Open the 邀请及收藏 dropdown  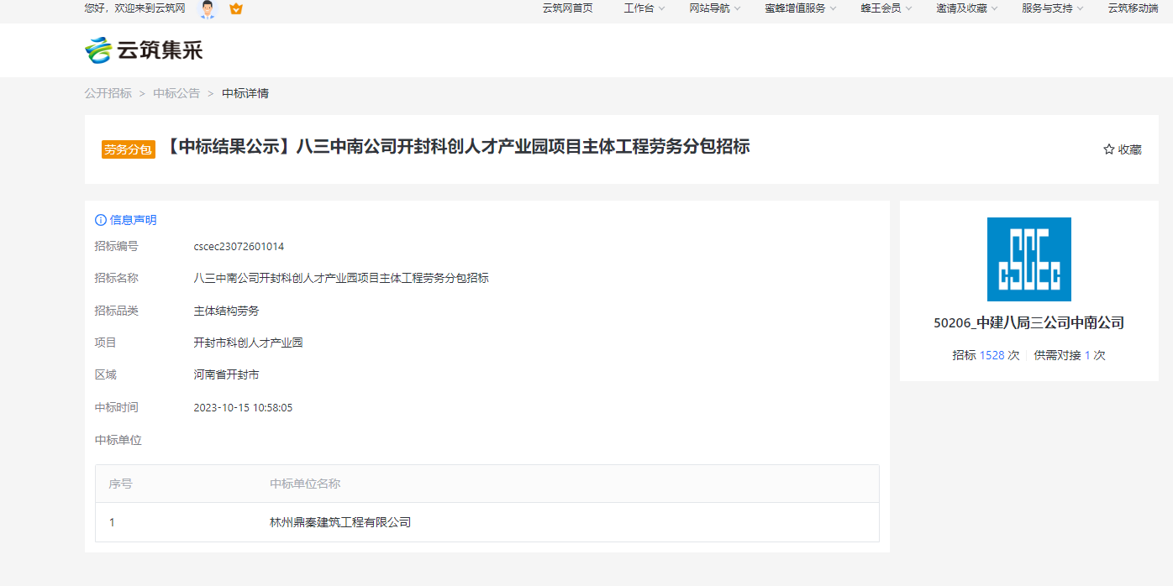(x=966, y=8)
